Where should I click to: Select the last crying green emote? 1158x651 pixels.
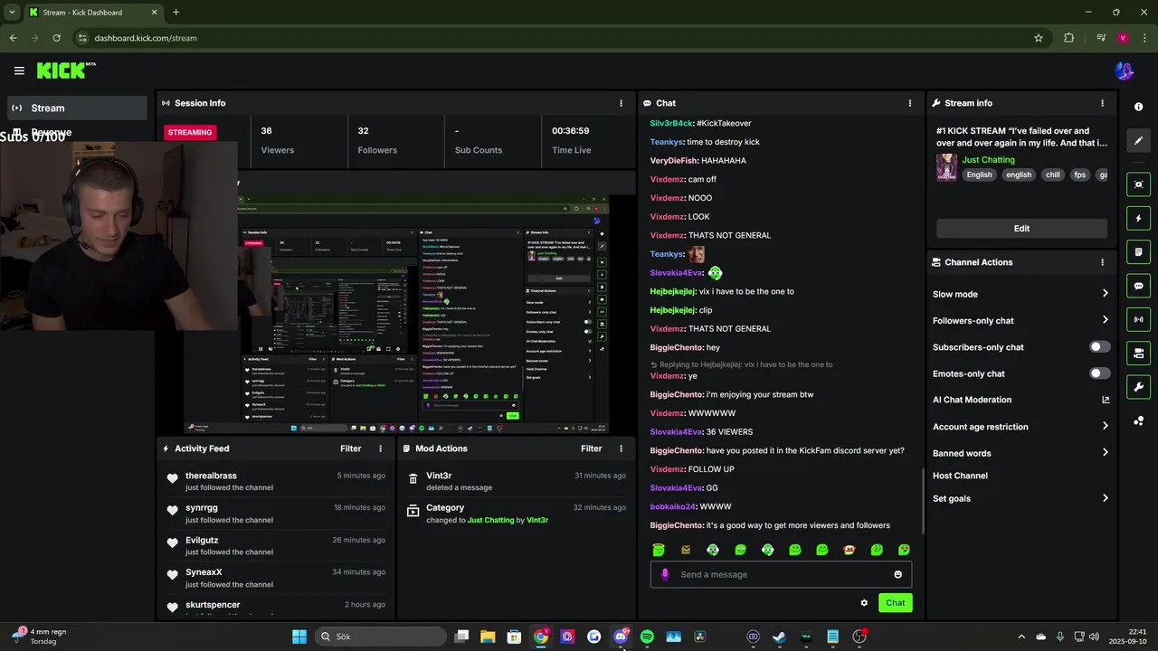904,550
